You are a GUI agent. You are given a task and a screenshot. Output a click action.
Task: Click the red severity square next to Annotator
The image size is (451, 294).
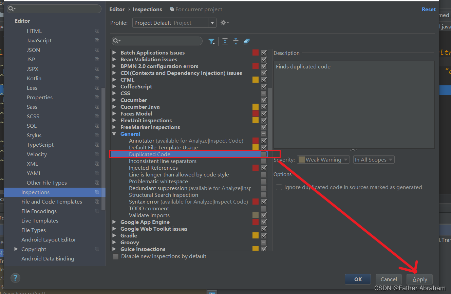point(256,140)
